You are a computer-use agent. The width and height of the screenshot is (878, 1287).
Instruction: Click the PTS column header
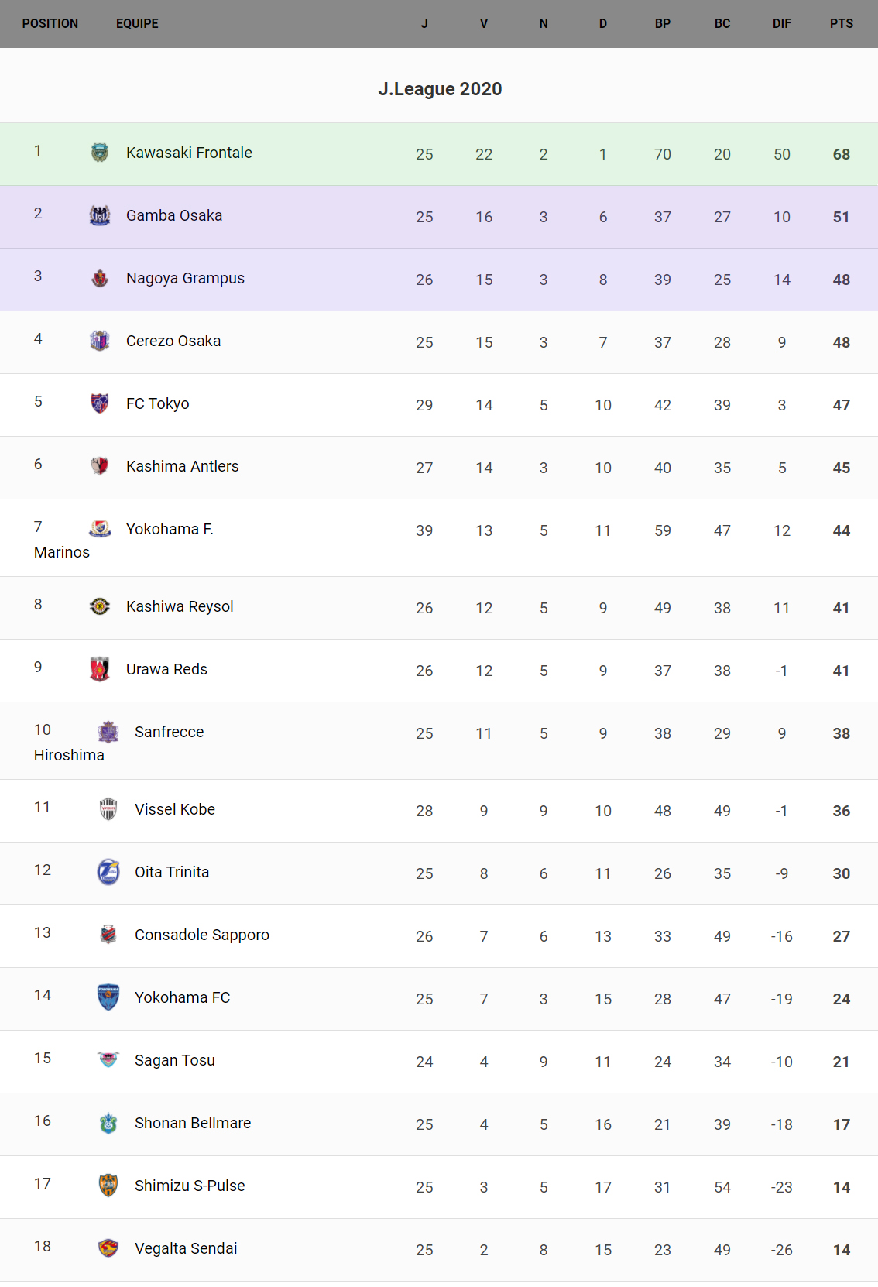[841, 24]
